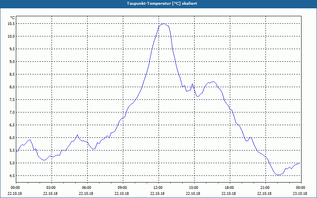Pick the "8,0" y-axis tick label
This screenshot has width=317, height=198.
(x=12, y=87)
